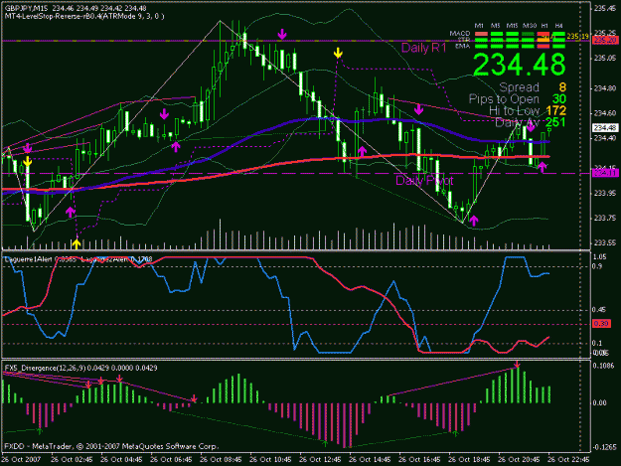Click the green EMA signal block under H4
621x466 pixels.
coord(558,46)
